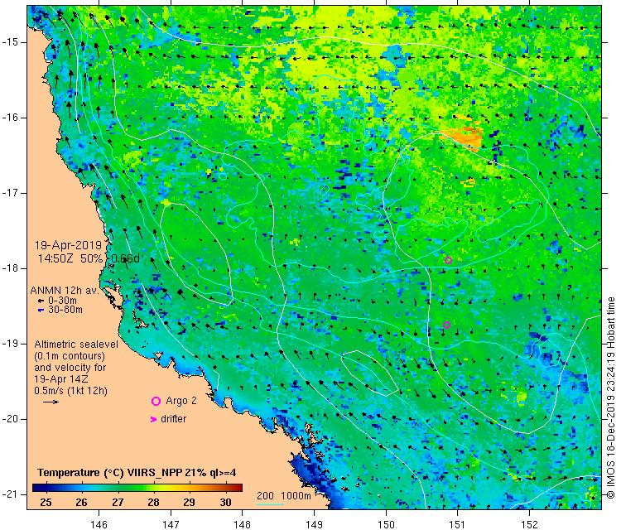The image size is (621, 530).
Task: Click the latitude label -19
Action: pos(9,344)
